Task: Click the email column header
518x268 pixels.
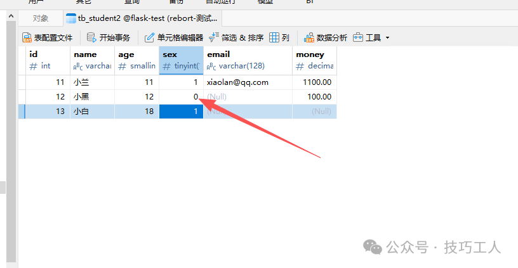Action: click(x=248, y=60)
